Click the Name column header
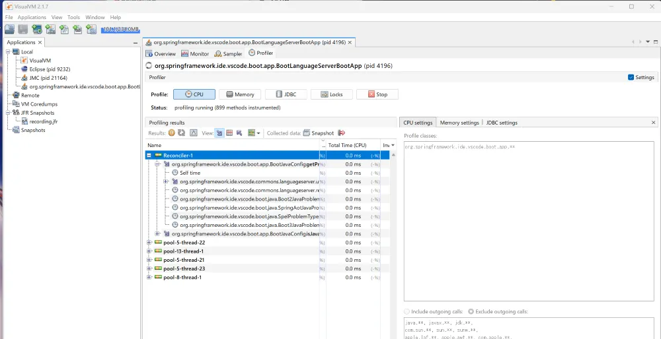This screenshot has width=661, height=339. pos(232,145)
